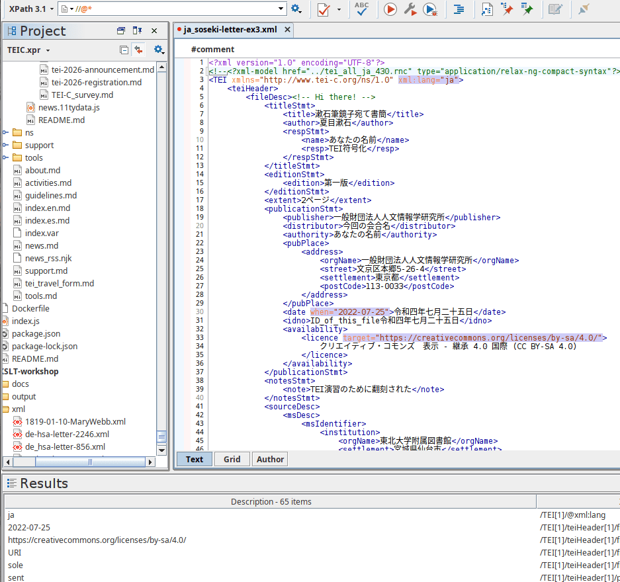Click #comment breadcrumb in editor
The width and height of the screenshot is (620, 582).
click(212, 50)
